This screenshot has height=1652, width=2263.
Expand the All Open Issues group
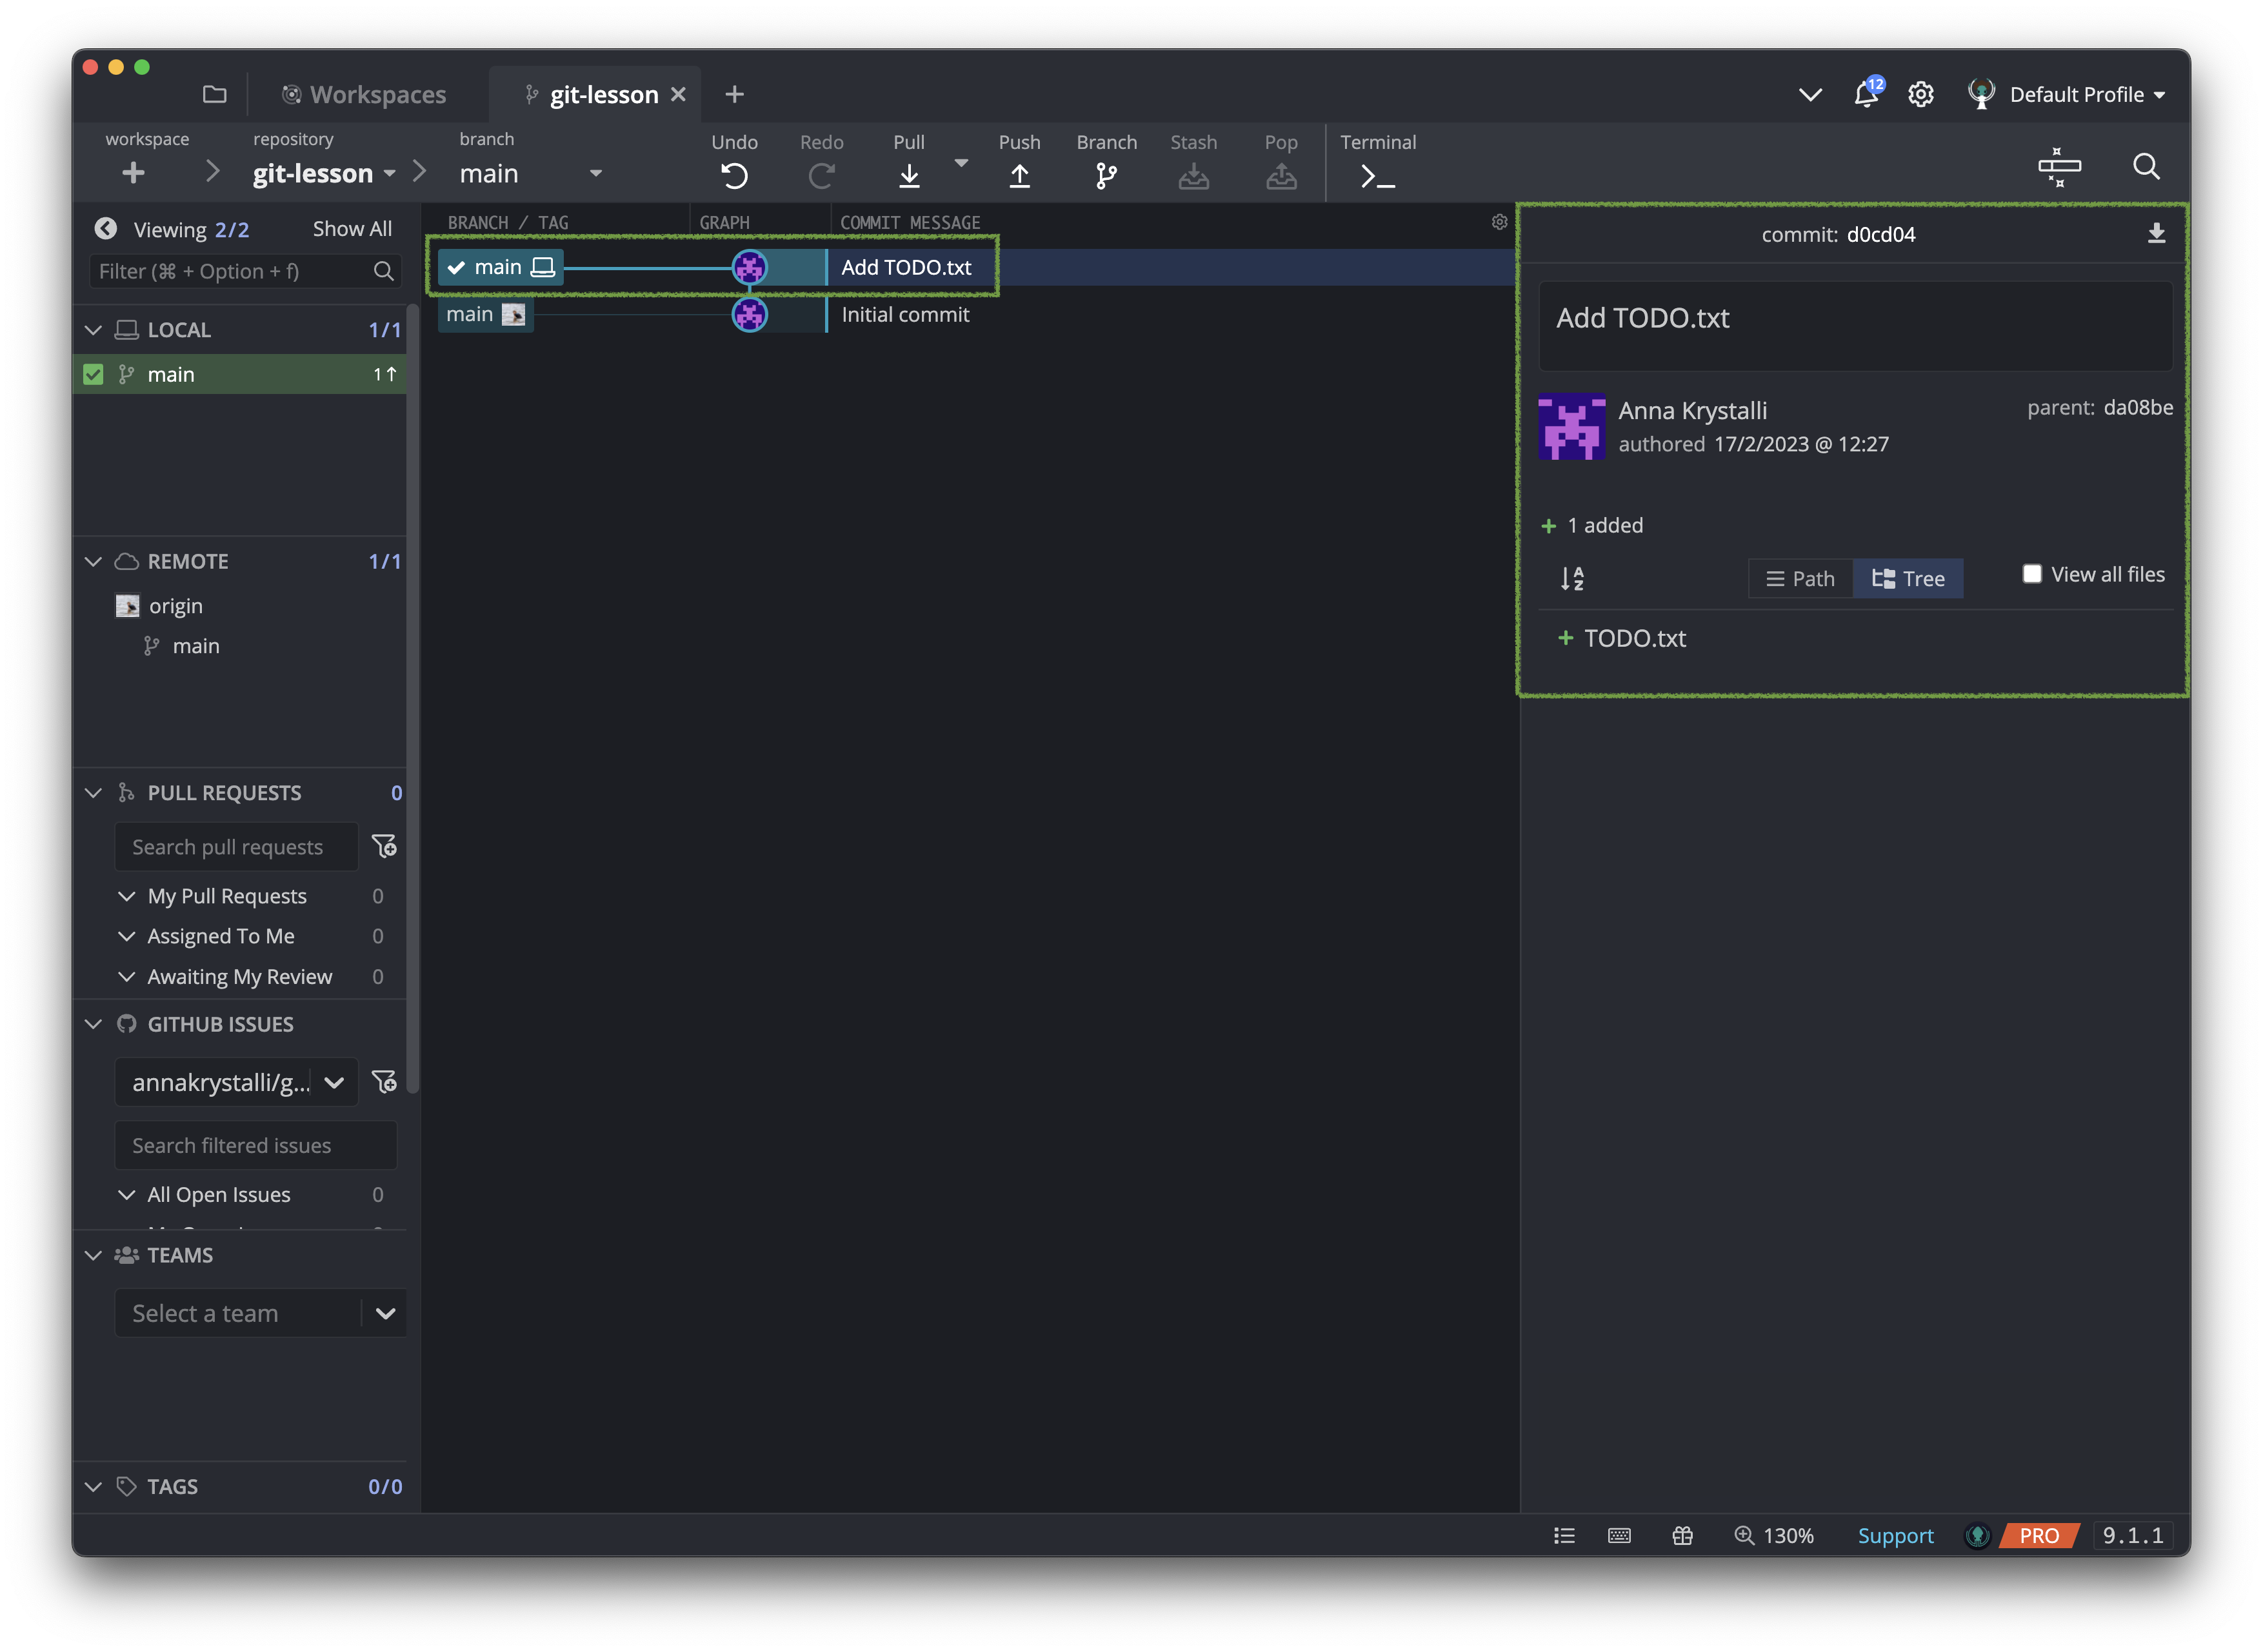tap(127, 1195)
